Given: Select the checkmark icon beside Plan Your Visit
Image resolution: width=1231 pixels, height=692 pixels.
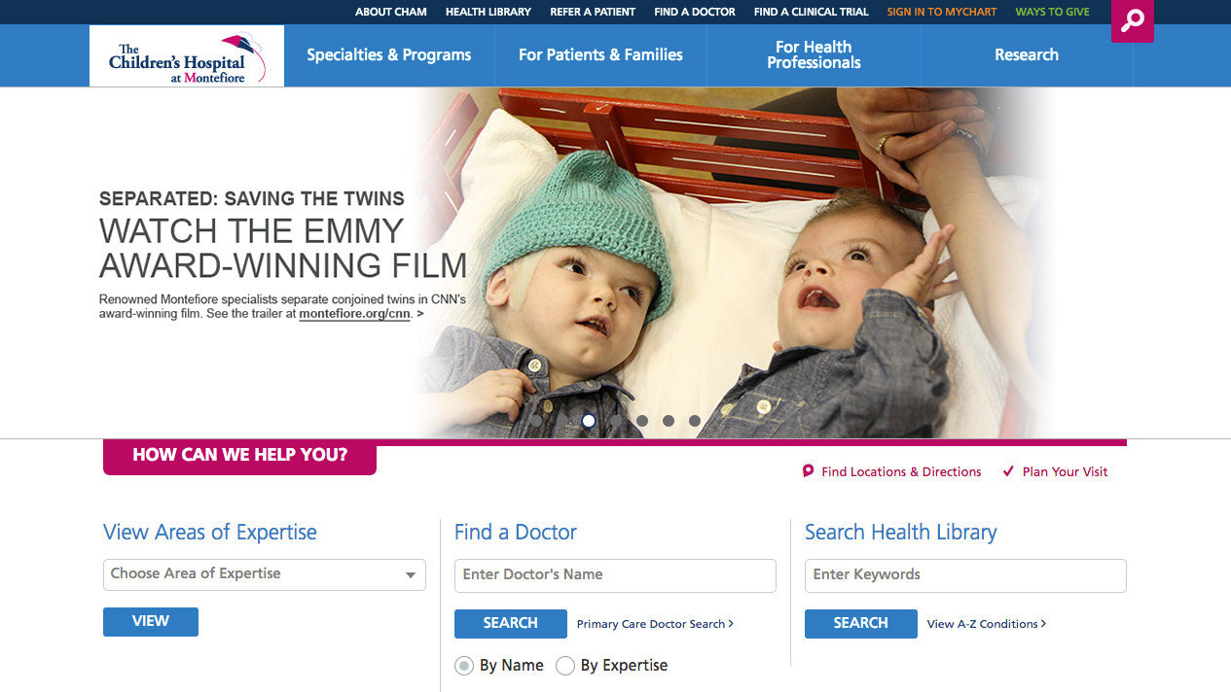Looking at the screenshot, I should [x=1008, y=471].
